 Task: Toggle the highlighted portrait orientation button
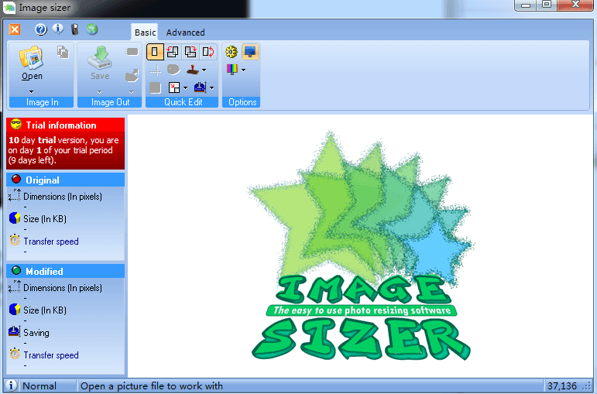[155, 52]
